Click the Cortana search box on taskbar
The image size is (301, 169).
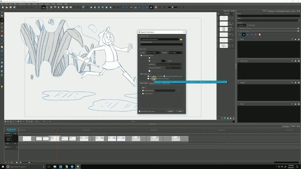pyautogui.click(x=25, y=167)
